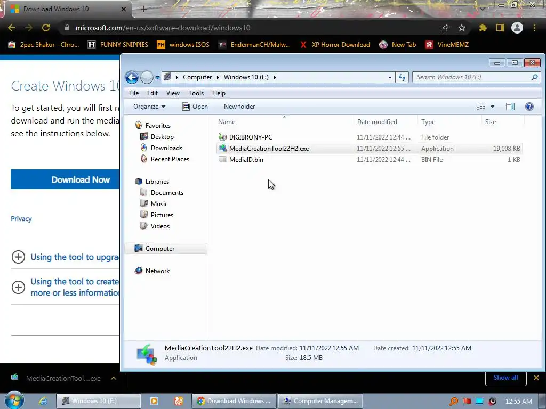
Task: Expand the arrow after Windows 10 (E:) breadcrumb
Action: [275, 77]
